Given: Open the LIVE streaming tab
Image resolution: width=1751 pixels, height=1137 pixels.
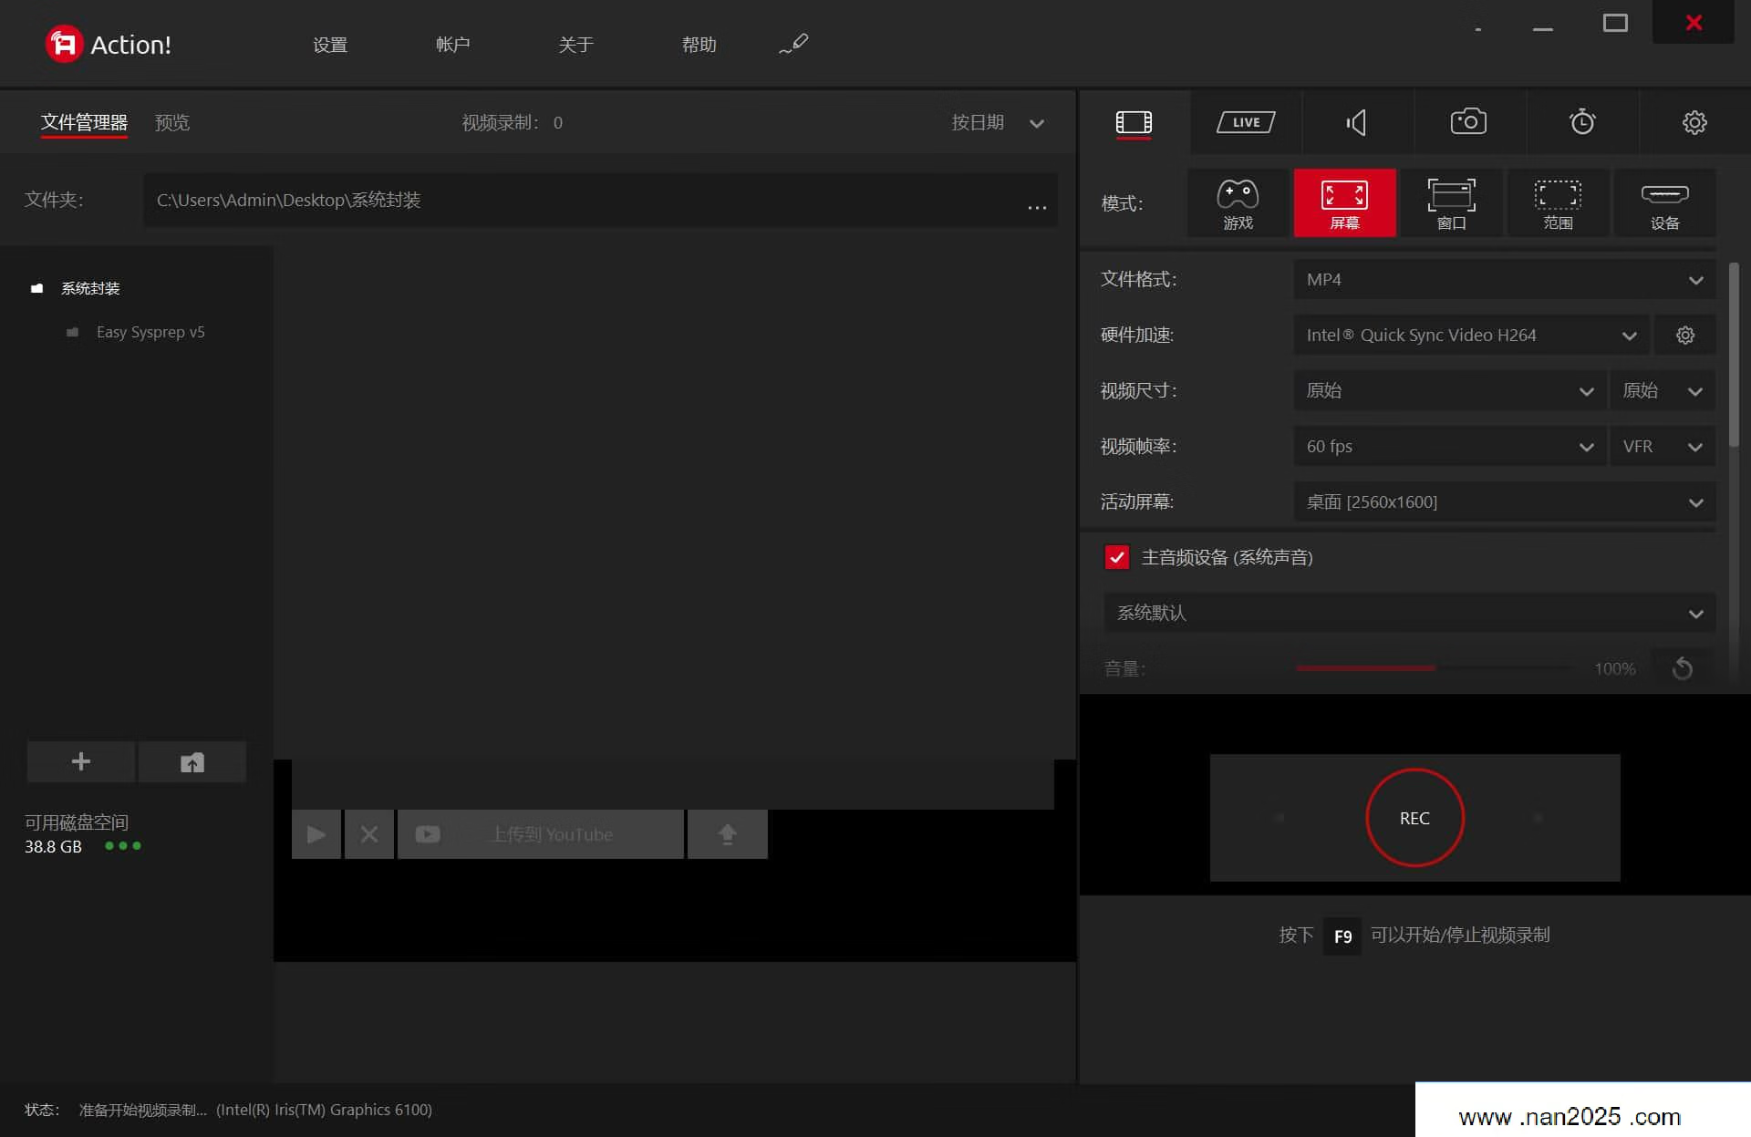Looking at the screenshot, I should 1246,122.
